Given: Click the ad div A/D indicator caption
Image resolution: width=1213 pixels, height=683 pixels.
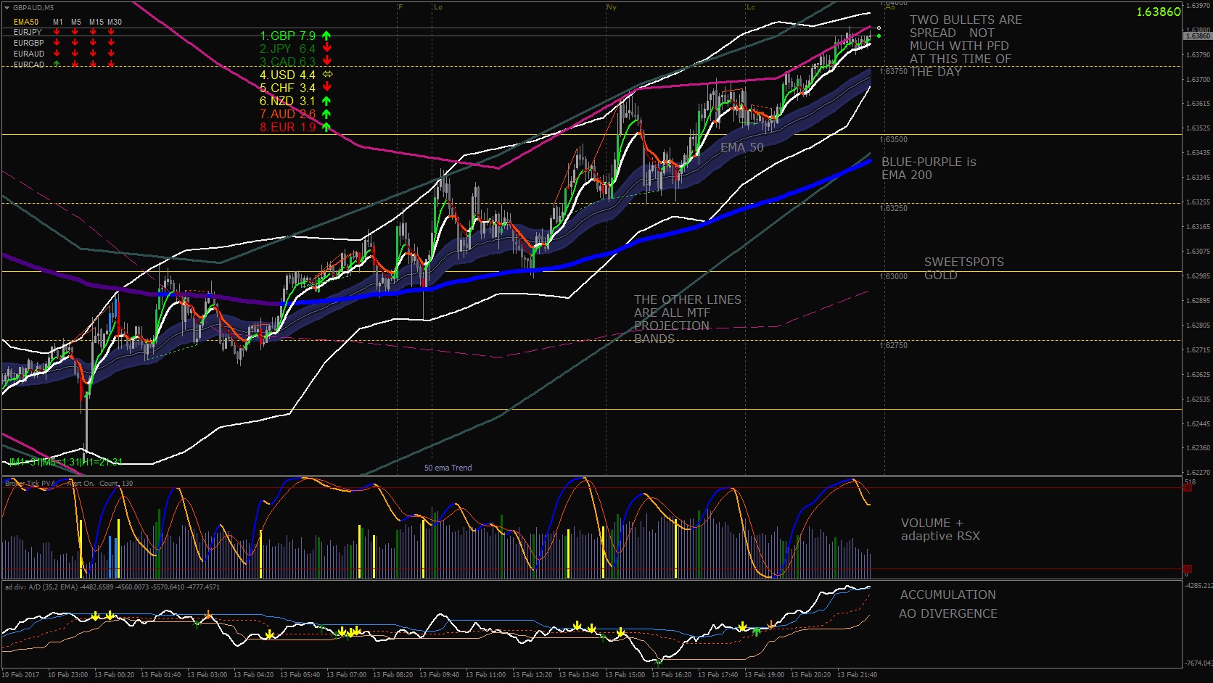Looking at the screenshot, I should (x=112, y=587).
